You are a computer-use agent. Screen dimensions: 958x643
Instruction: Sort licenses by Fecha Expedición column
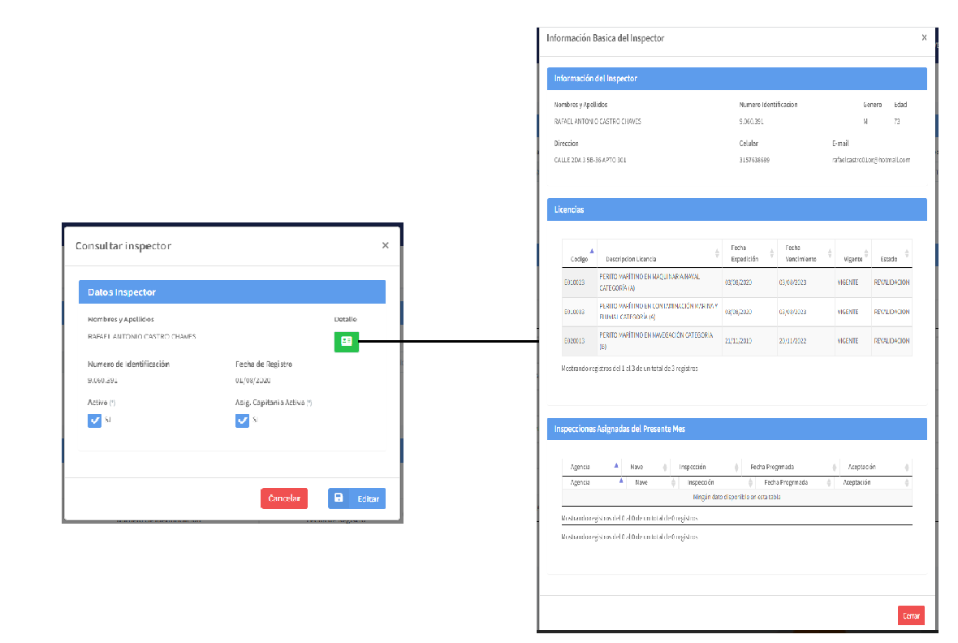pyautogui.click(x=748, y=253)
